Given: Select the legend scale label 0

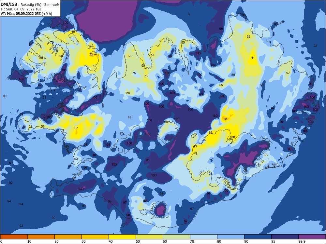Looking at the screenshot, I should coord(1,241).
